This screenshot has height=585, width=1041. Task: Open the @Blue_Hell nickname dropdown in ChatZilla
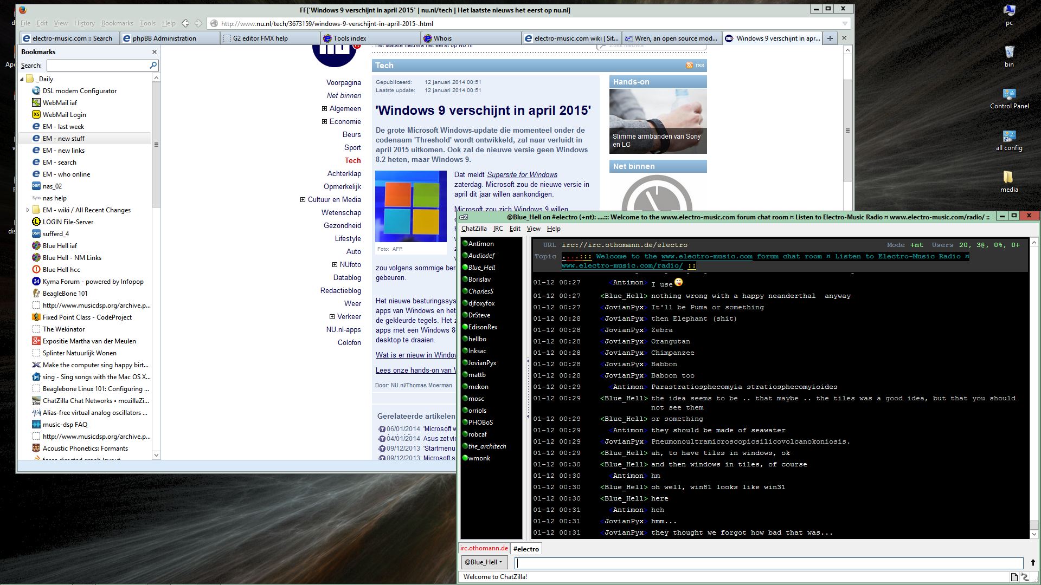coord(484,562)
